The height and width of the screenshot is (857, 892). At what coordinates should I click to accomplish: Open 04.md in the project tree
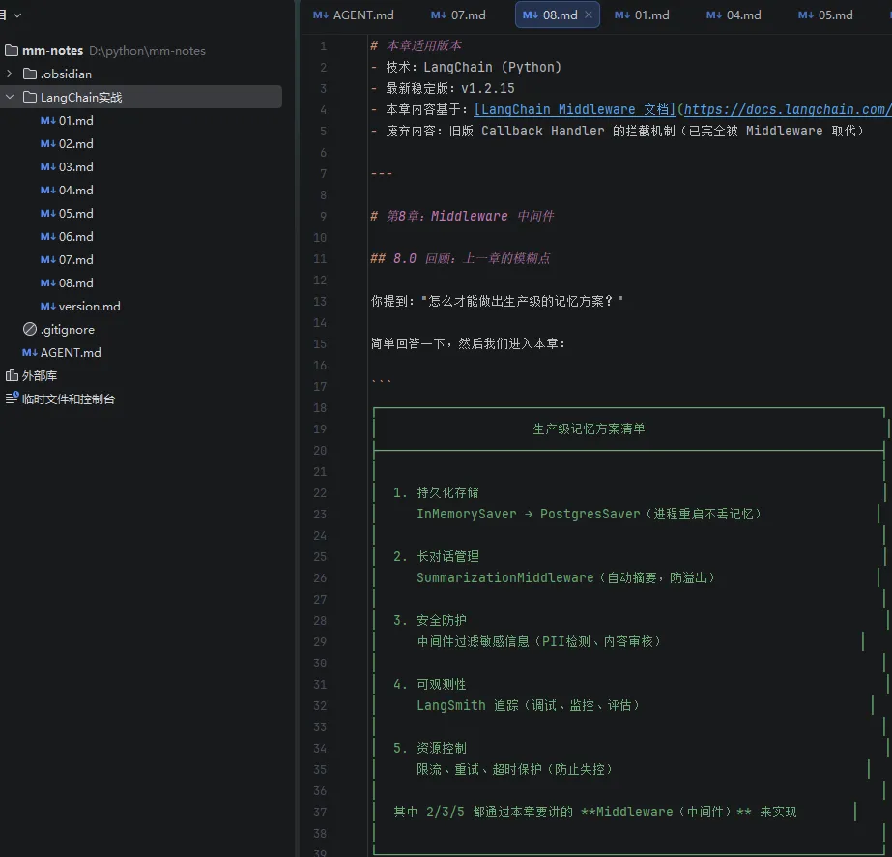(x=75, y=191)
